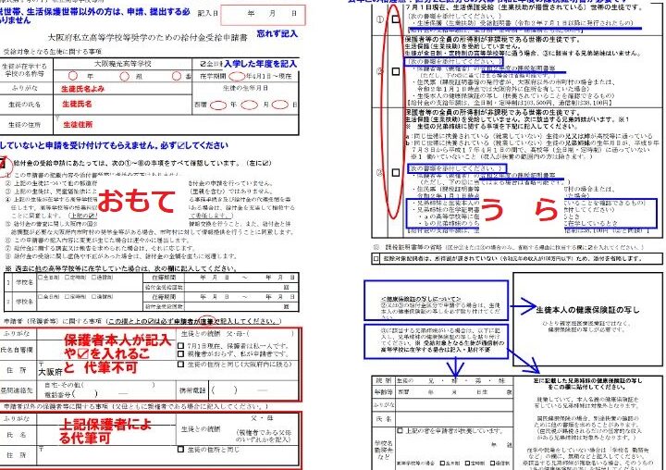Click the 記入日 date entry box

[x=263, y=15]
